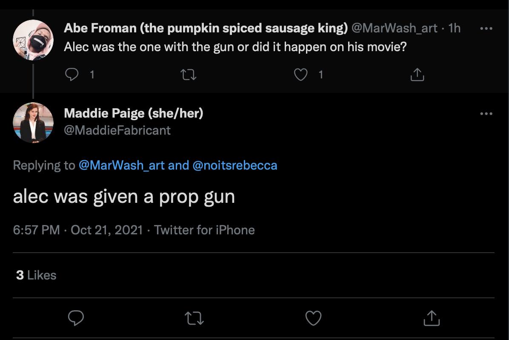The height and width of the screenshot is (340, 509).
Task: Open more options on Abe Froman's tweet
Action: coord(486,29)
